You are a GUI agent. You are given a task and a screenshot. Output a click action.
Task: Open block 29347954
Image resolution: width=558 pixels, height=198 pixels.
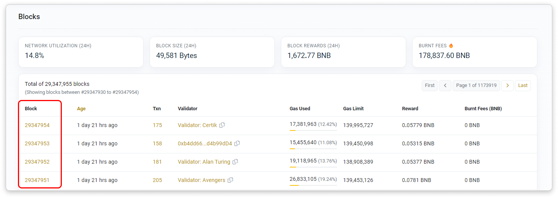click(x=37, y=125)
